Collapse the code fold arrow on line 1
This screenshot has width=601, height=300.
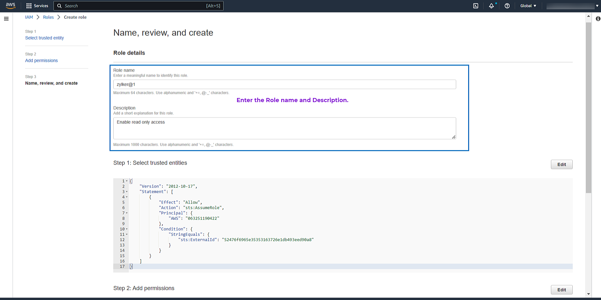tap(127, 181)
